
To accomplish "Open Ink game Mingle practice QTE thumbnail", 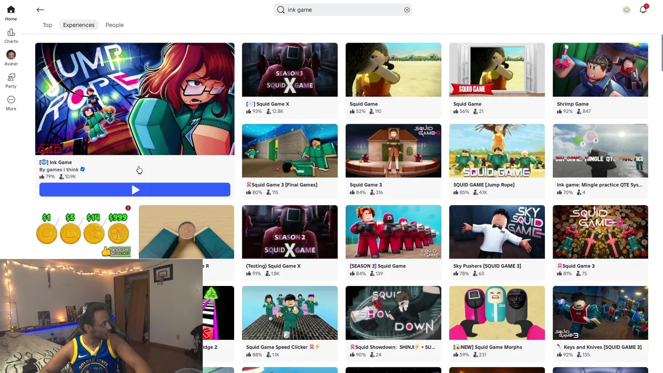I will tap(600, 151).
